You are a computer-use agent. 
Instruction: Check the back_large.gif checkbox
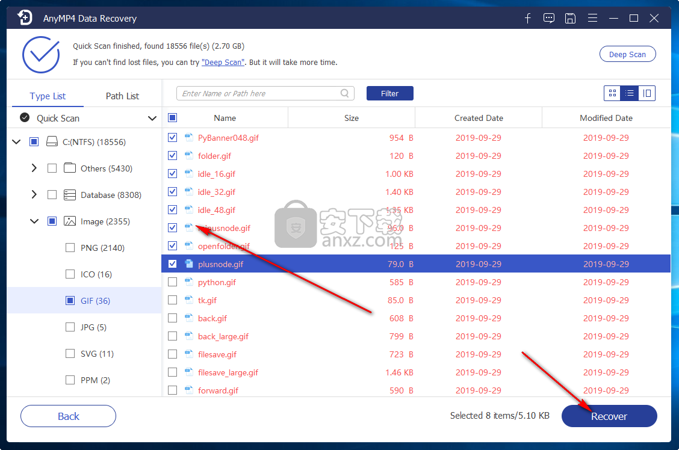[x=172, y=336]
